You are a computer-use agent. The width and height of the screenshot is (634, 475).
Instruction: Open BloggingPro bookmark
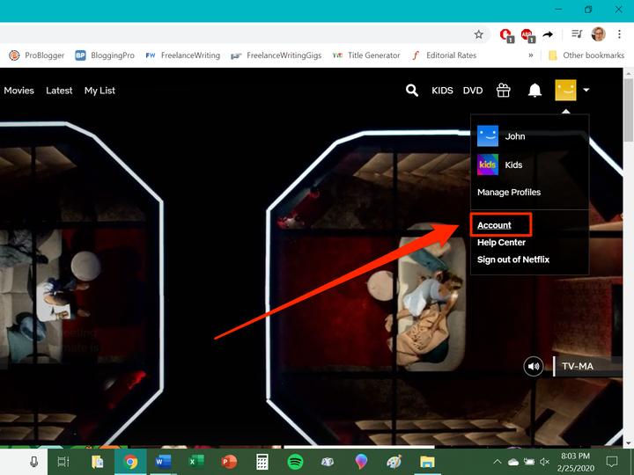105,55
